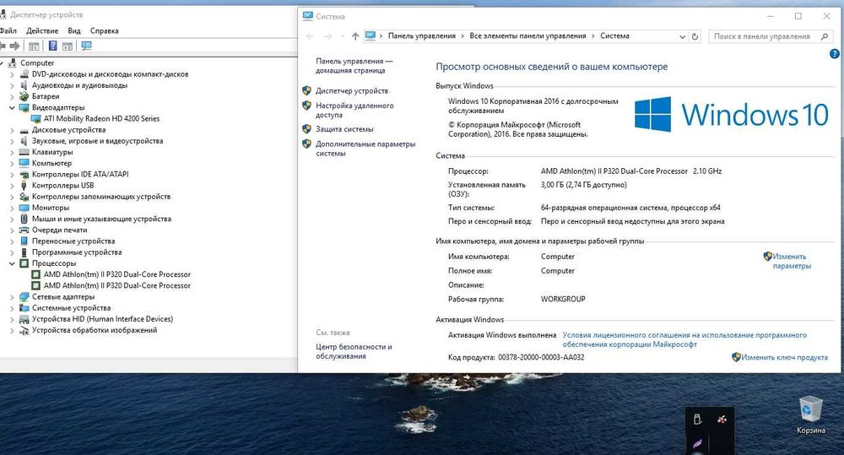Click up-arrow navigation button in Система window

[355, 36]
